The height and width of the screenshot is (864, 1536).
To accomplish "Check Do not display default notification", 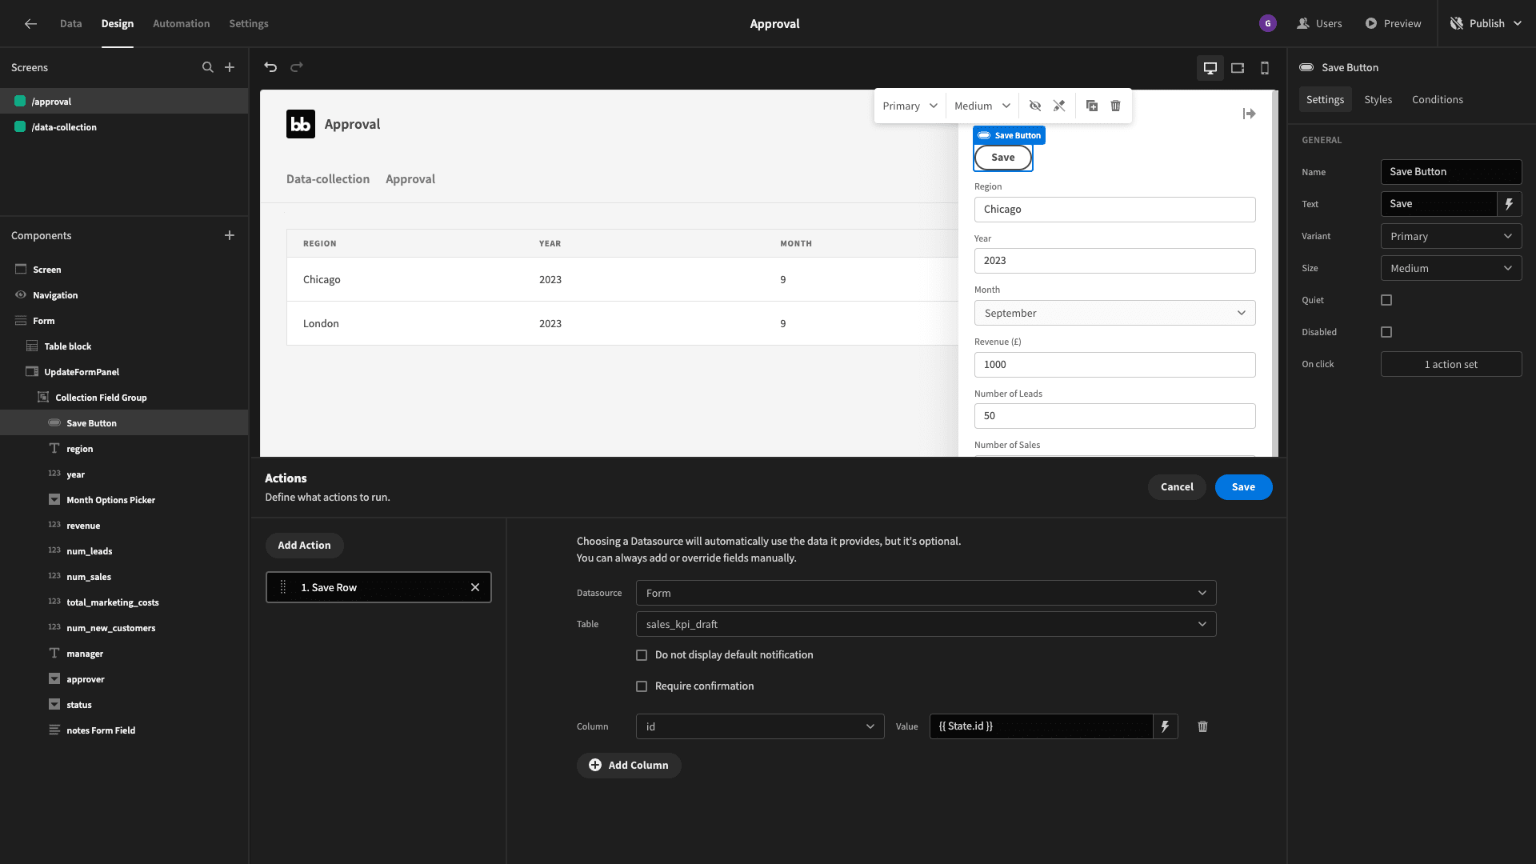I will [x=642, y=655].
